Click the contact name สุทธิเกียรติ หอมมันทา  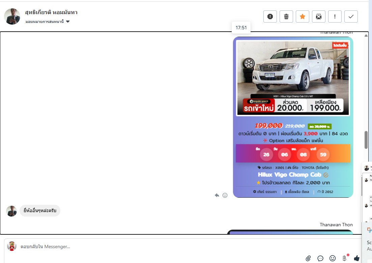click(51, 12)
